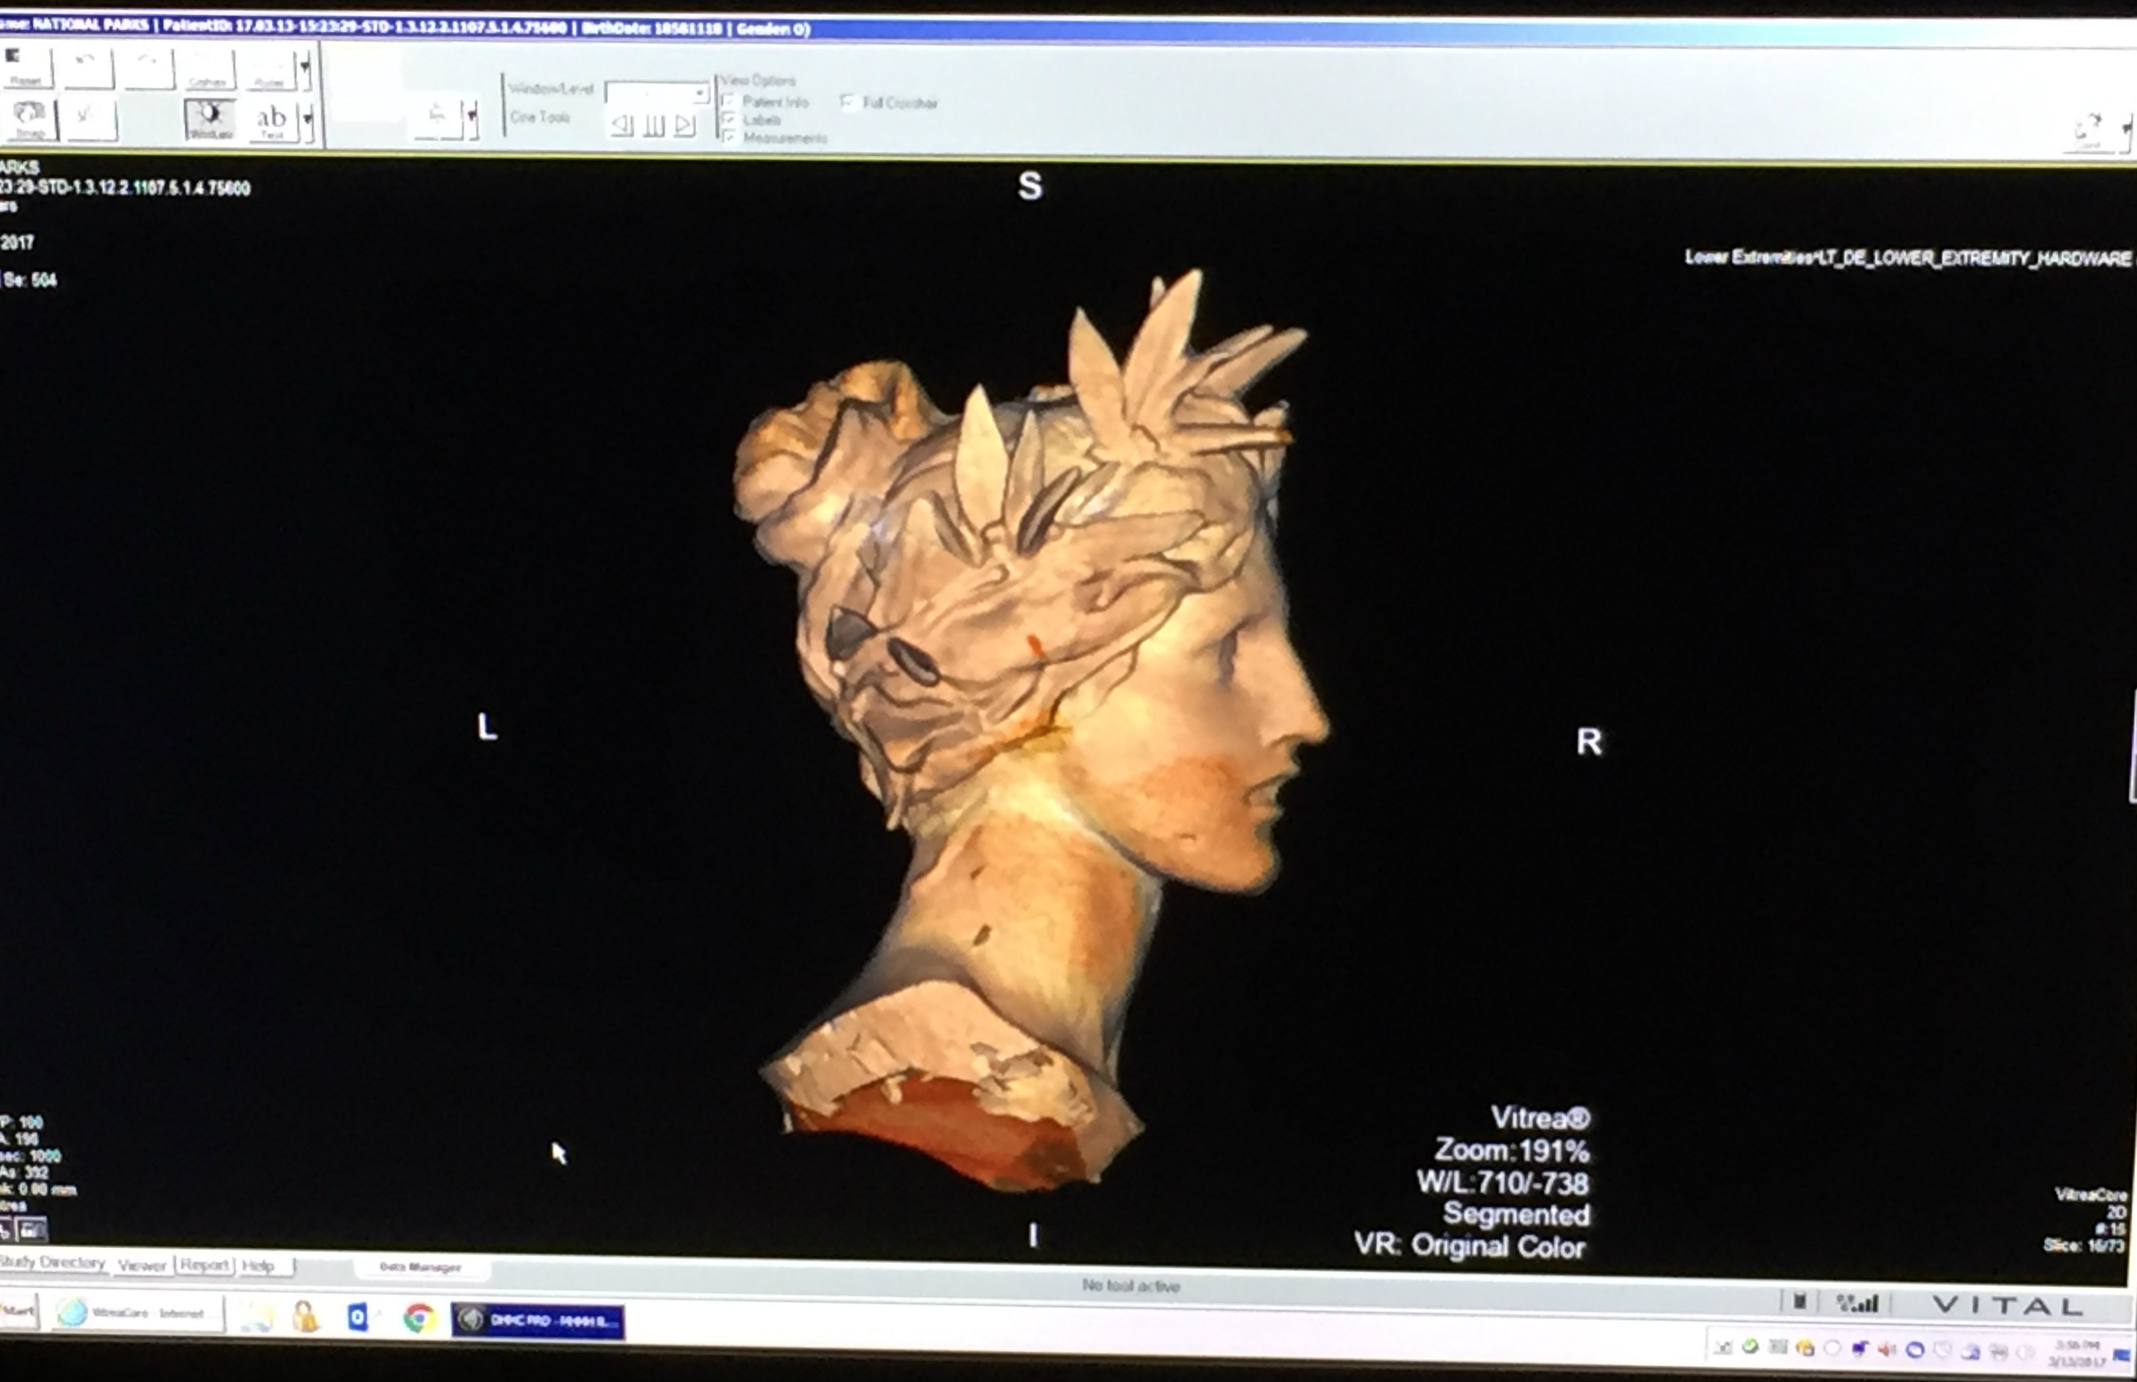The height and width of the screenshot is (1382, 2137).
Task: Switch to the Report tab
Action: [x=206, y=1264]
